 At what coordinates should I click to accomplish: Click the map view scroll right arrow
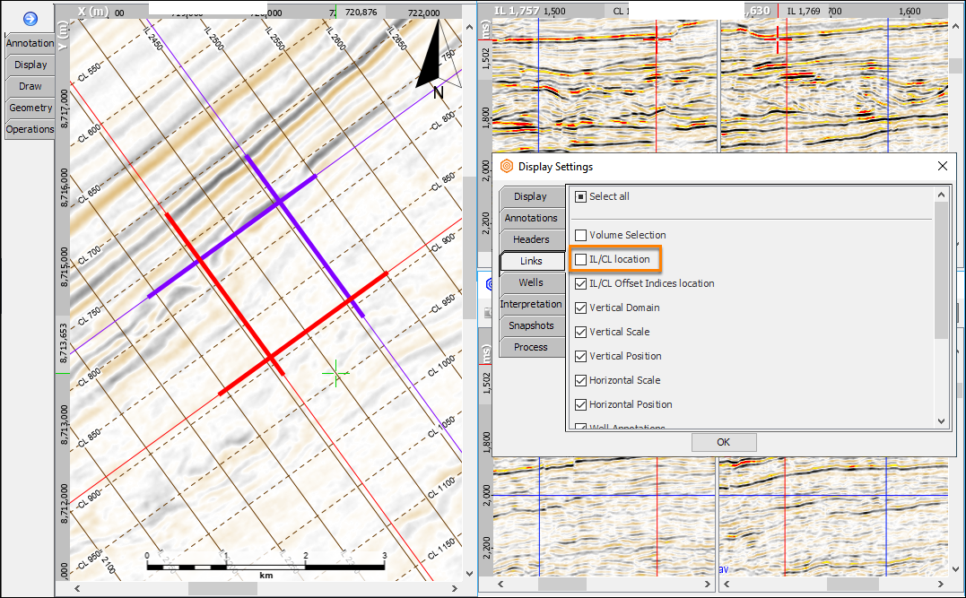(x=455, y=589)
